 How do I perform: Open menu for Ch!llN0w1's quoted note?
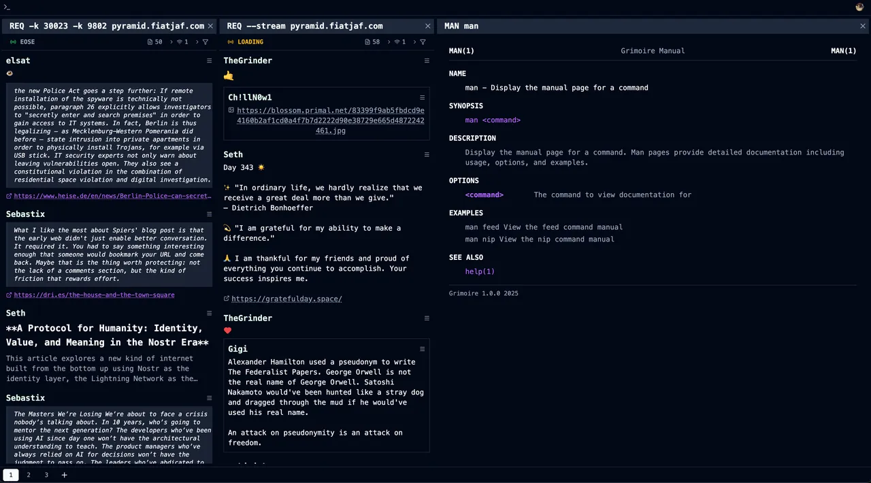(x=422, y=97)
